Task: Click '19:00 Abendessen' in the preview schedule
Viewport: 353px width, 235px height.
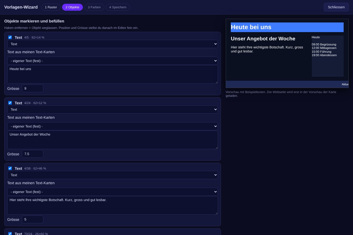Action: [x=324, y=55]
